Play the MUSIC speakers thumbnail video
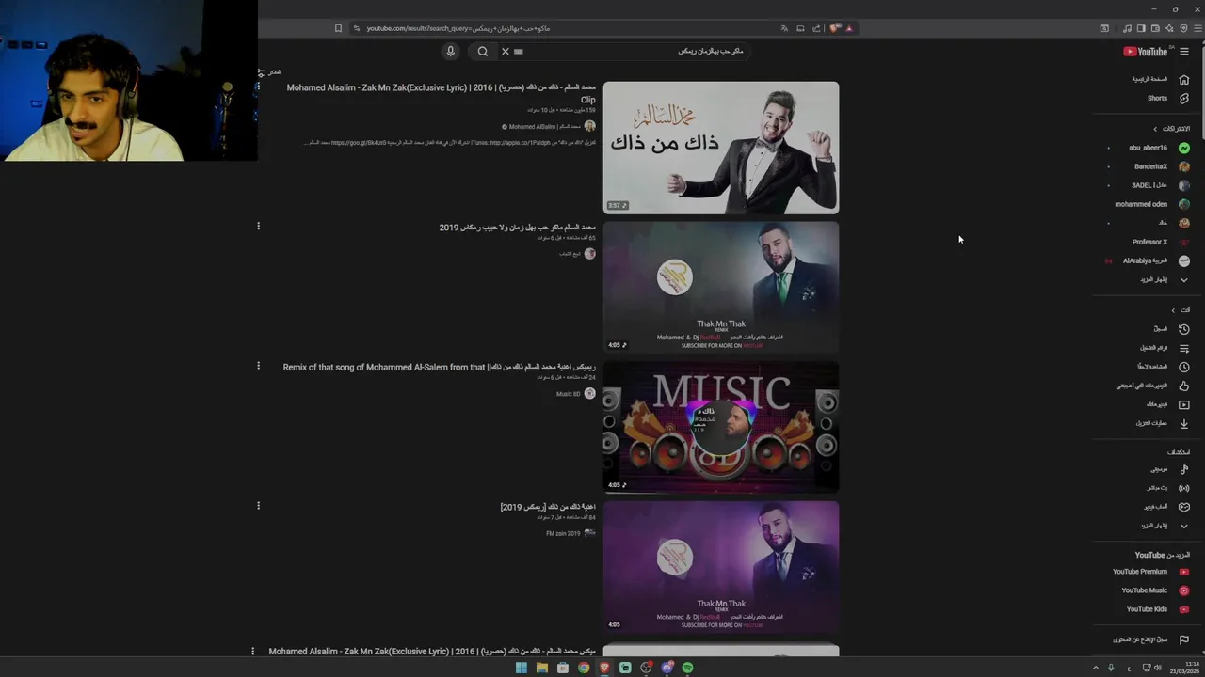1205x677 pixels. pos(721,427)
